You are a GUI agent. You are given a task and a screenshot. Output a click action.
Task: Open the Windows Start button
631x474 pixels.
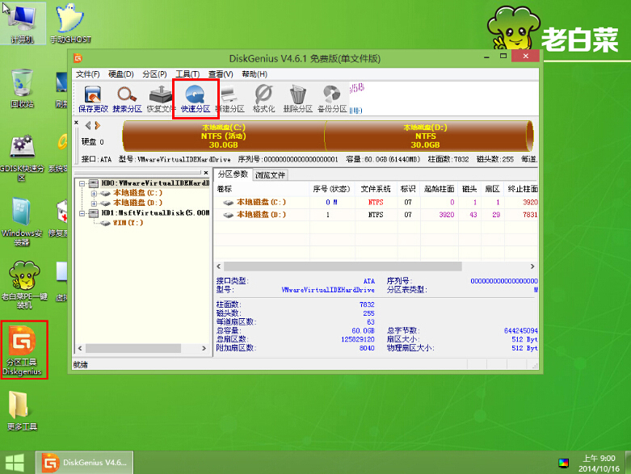pyautogui.click(x=15, y=463)
